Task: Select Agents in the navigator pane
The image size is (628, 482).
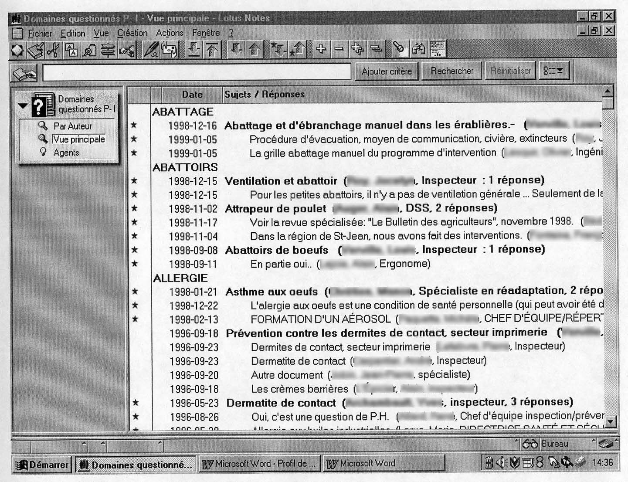Action: [66, 153]
